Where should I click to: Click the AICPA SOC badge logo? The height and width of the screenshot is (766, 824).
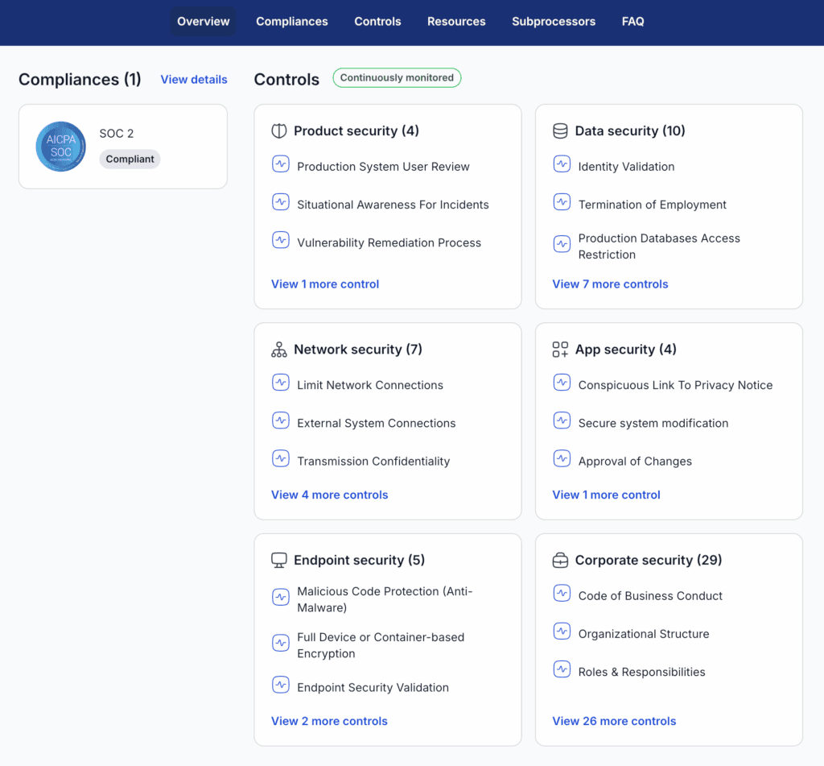pos(61,147)
